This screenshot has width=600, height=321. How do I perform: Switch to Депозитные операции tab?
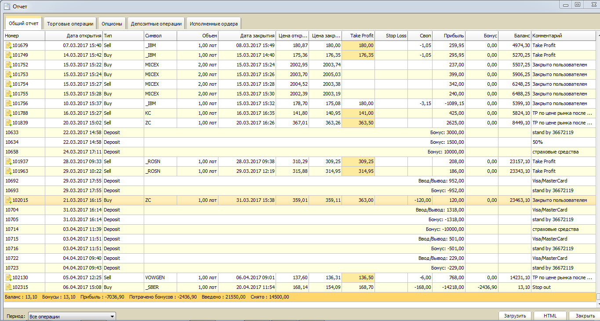[156, 24]
